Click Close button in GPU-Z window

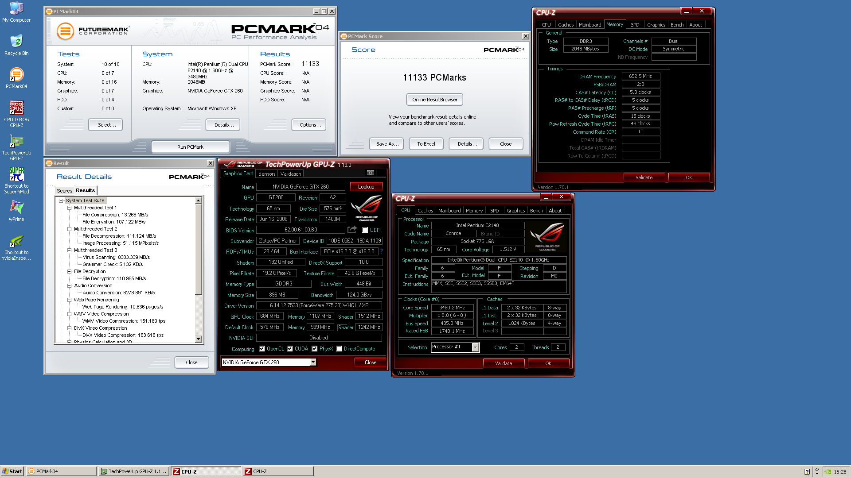point(371,362)
